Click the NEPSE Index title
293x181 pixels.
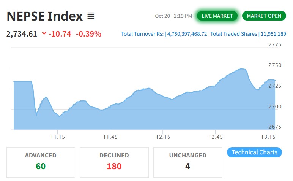tap(45, 16)
